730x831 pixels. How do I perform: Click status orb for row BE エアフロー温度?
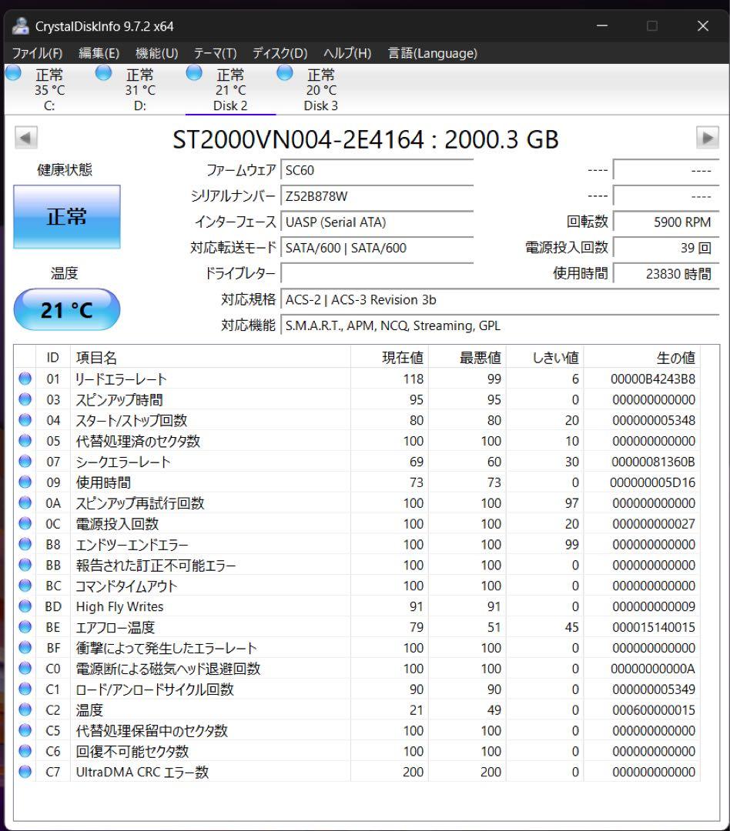(x=25, y=626)
